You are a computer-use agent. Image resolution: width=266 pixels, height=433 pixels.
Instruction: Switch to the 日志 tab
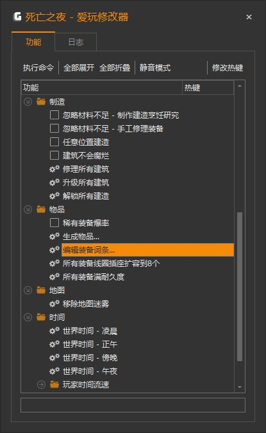coord(76,42)
